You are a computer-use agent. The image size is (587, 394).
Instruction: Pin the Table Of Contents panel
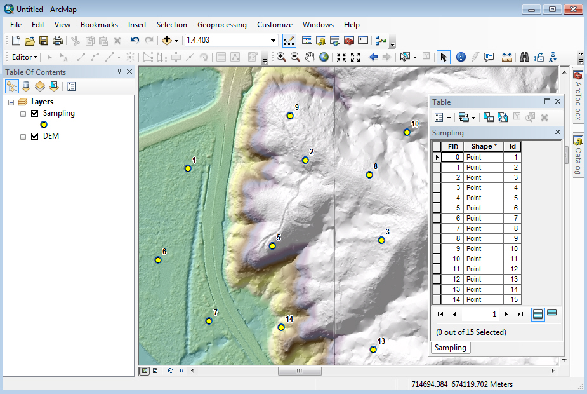(119, 72)
